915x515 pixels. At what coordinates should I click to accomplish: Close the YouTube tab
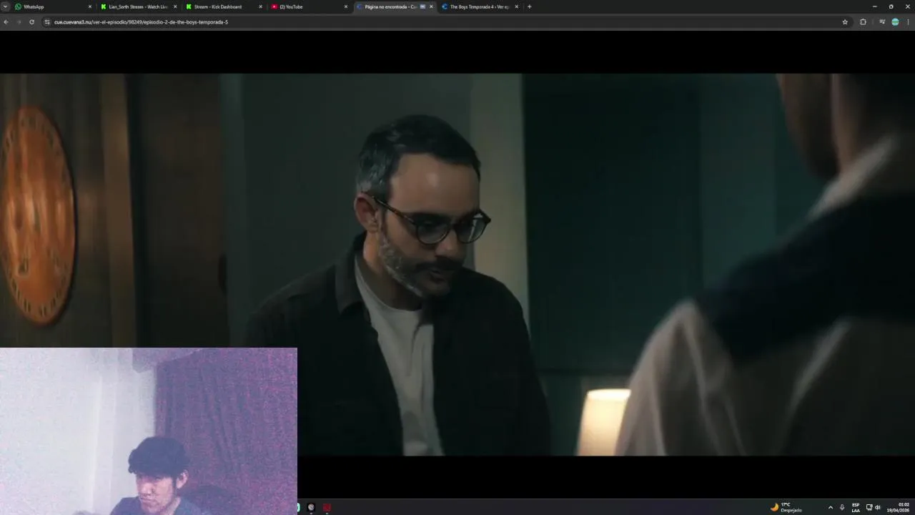(x=346, y=6)
